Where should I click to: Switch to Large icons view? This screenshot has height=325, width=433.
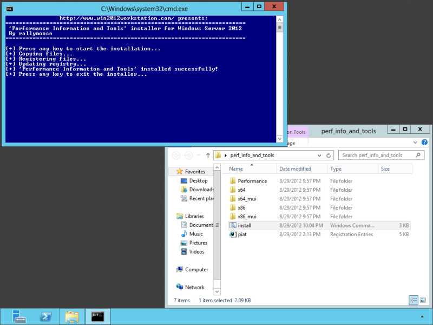pos(423,300)
